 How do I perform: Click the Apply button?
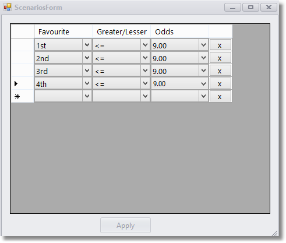point(125,226)
